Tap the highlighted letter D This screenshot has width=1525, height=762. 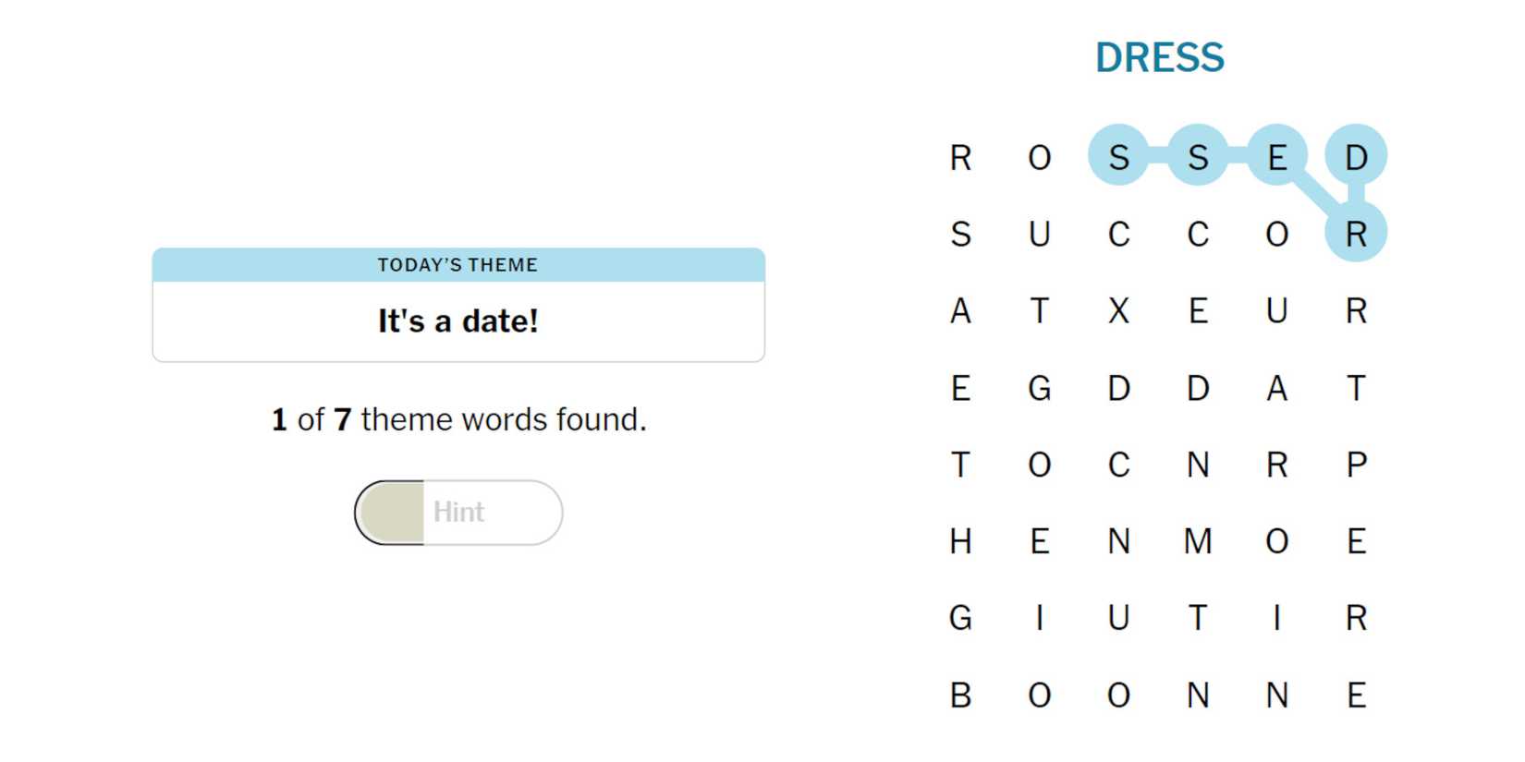(x=1356, y=157)
